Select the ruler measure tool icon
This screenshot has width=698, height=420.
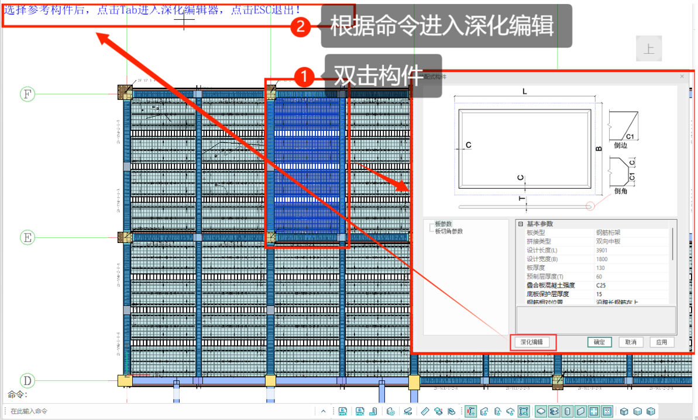coord(425,412)
